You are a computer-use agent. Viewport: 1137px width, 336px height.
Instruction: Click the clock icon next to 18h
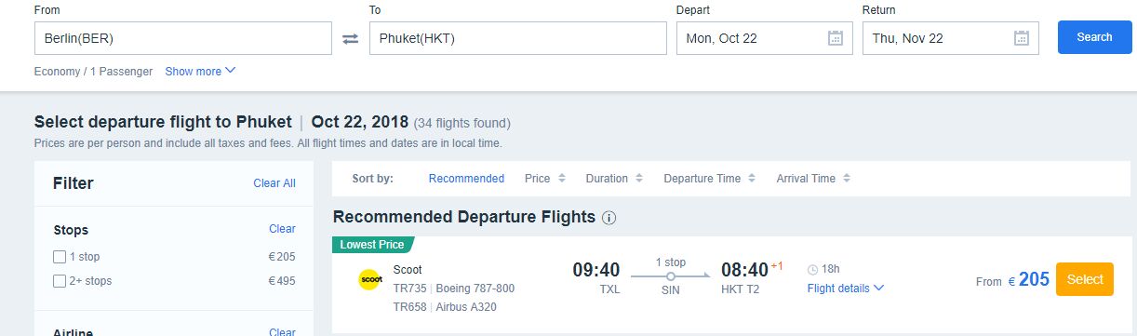812,269
